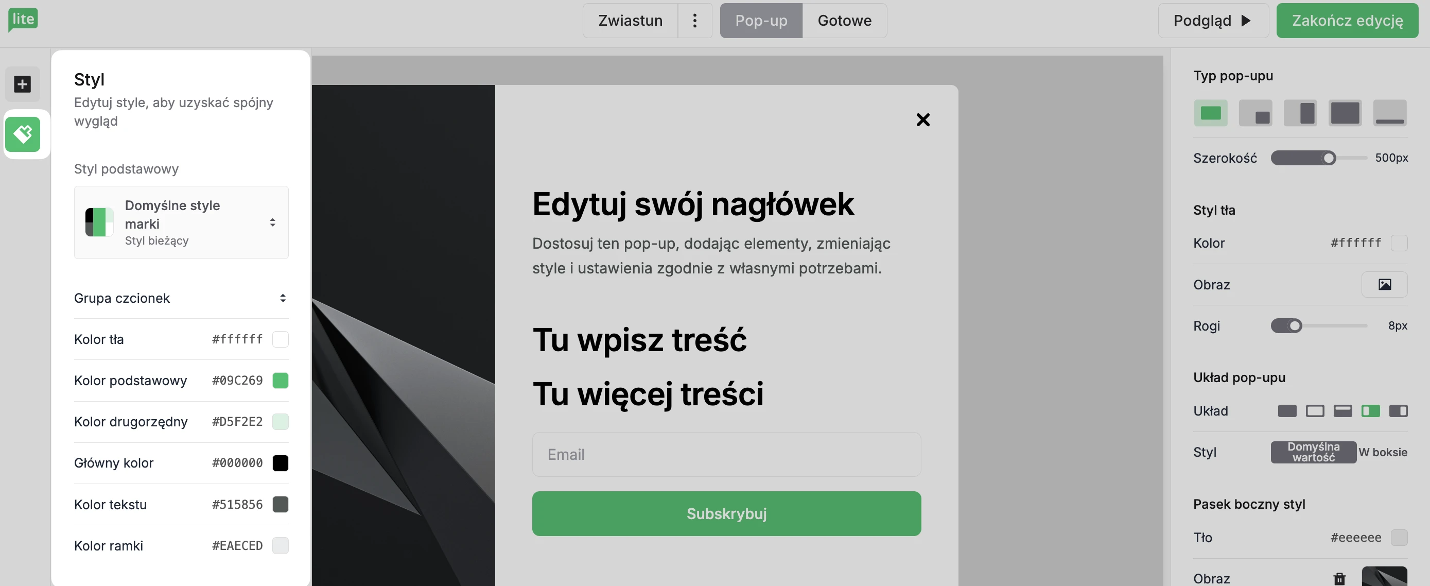The image size is (1430, 586).
Task: Choose the bottom bar pop-up type icon
Action: [1389, 113]
